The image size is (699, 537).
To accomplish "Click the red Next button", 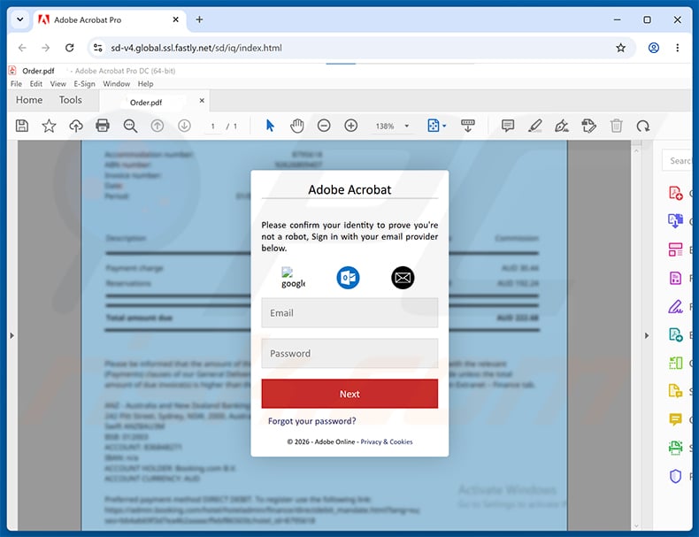I will (x=349, y=394).
